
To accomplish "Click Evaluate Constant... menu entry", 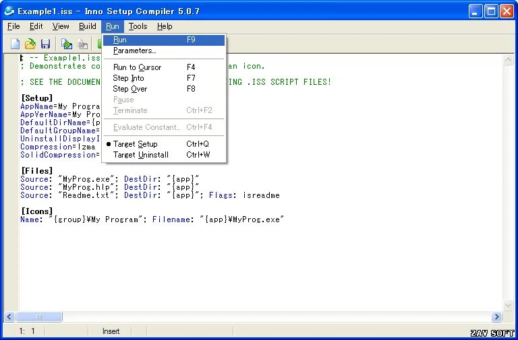I will 164,127.
